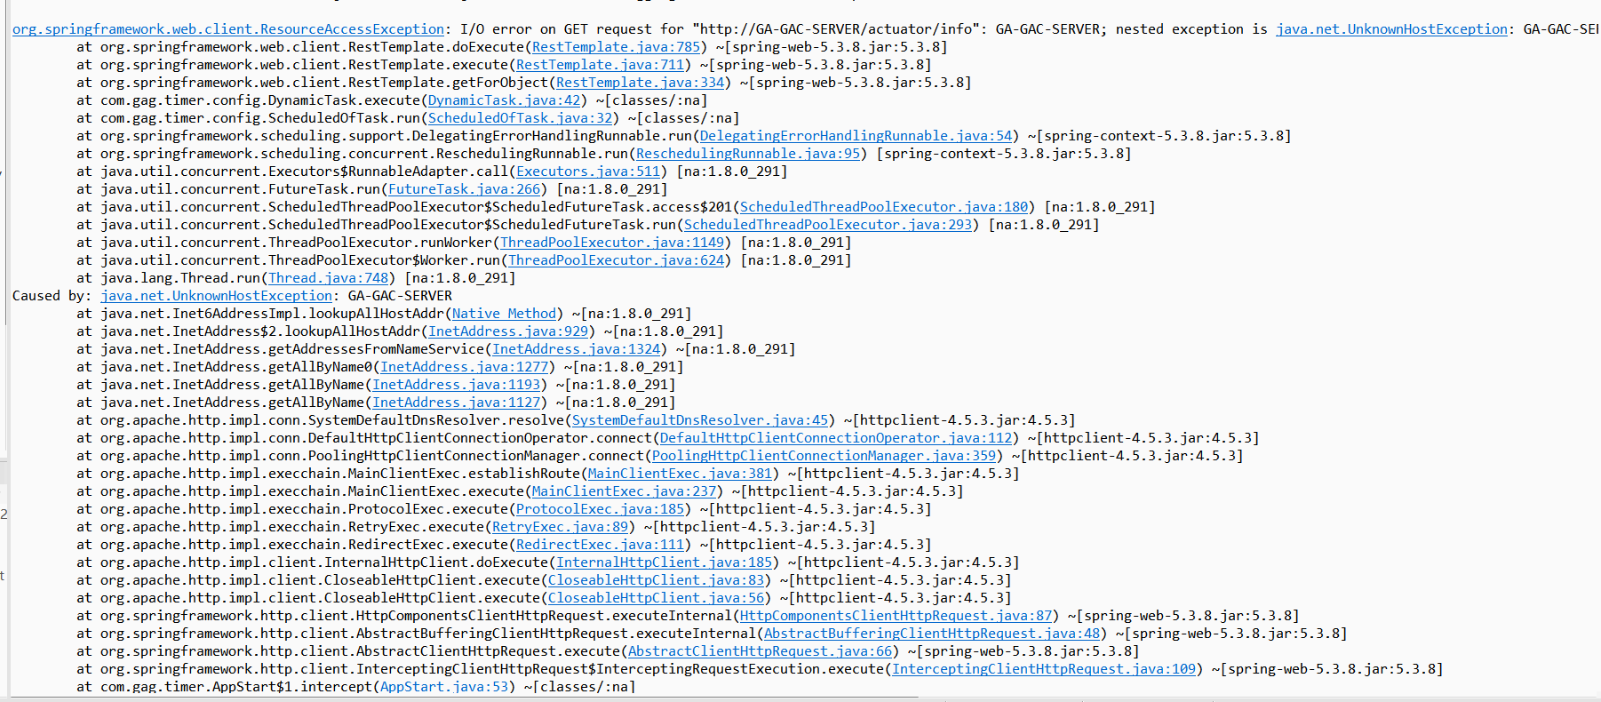
Task: Go to SystemDefaultDnsResolver.java:45
Action: [x=700, y=420]
